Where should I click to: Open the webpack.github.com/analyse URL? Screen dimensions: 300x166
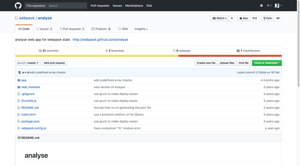point(100,40)
